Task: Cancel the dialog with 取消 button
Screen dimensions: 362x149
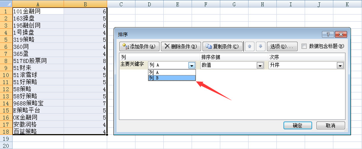Action: click(x=331, y=126)
